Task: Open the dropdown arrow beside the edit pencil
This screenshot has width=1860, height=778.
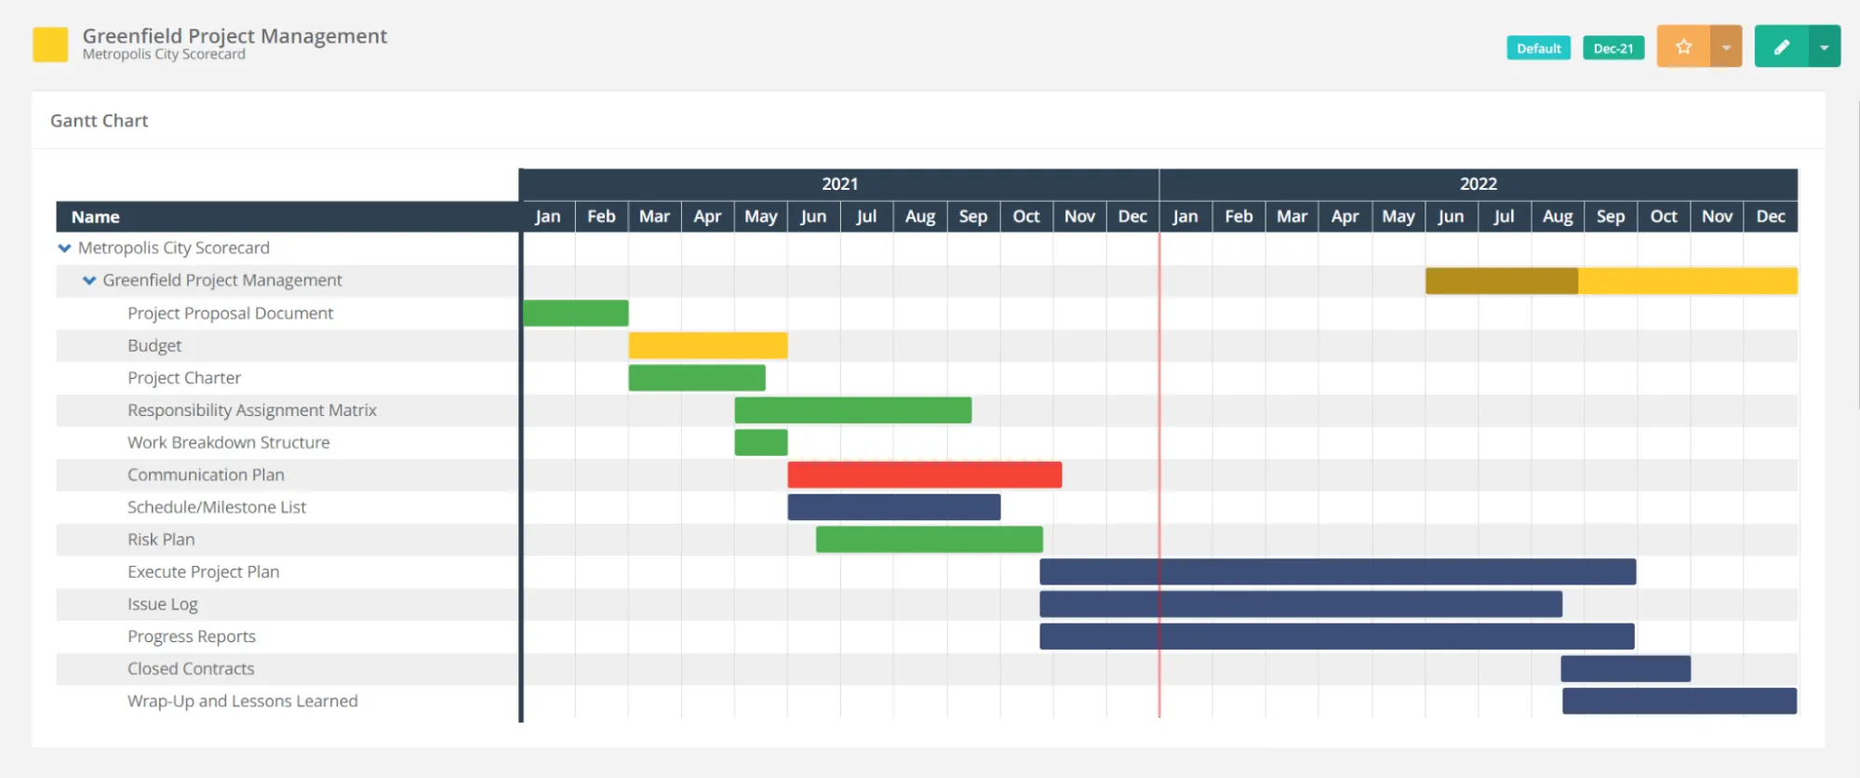Action: pos(1824,47)
